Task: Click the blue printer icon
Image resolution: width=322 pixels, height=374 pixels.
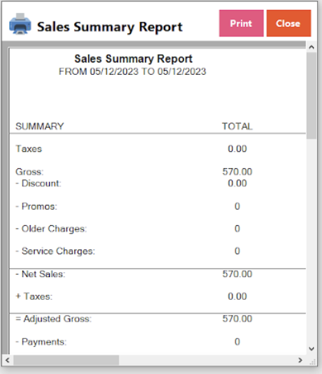Action: click(20, 24)
